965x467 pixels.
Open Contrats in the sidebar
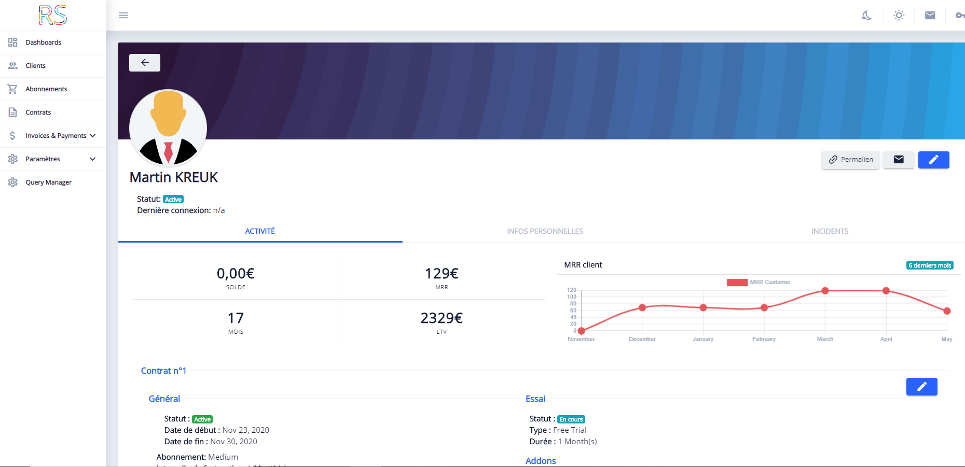(x=38, y=112)
